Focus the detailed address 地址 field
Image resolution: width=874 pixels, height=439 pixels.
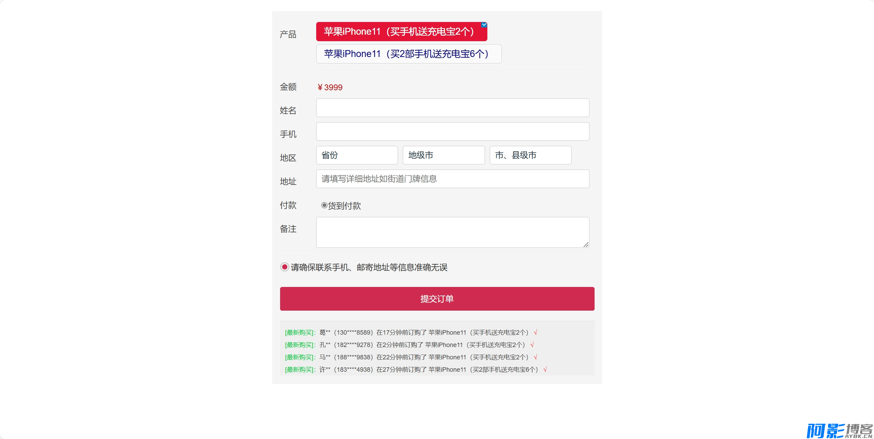pos(453,179)
